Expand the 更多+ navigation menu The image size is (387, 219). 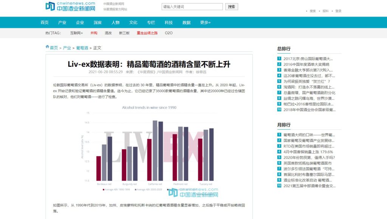pos(205,22)
